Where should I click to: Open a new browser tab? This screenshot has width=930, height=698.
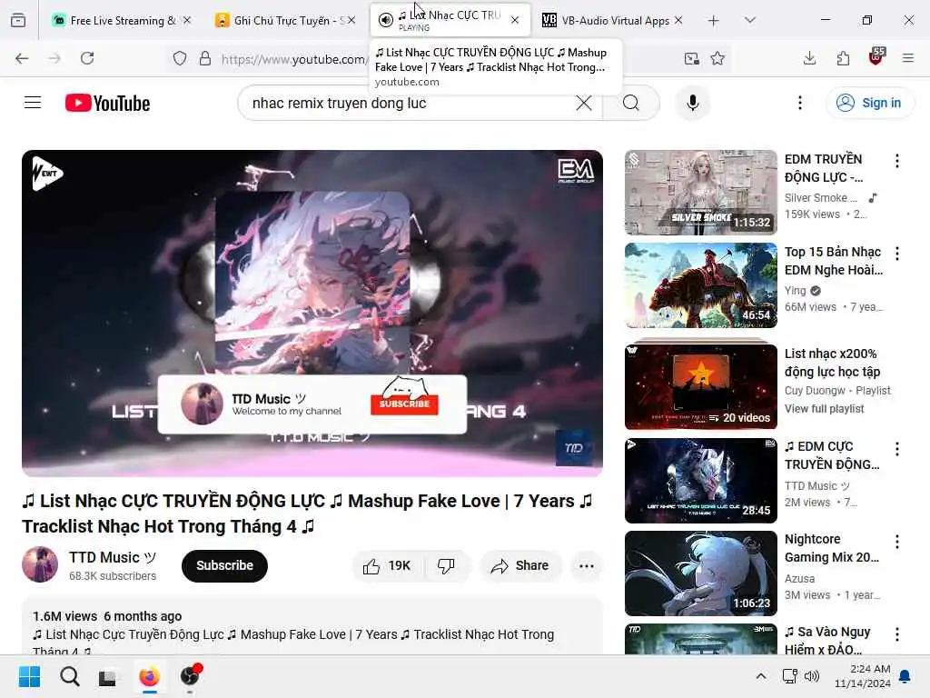[x=713, y=21]
